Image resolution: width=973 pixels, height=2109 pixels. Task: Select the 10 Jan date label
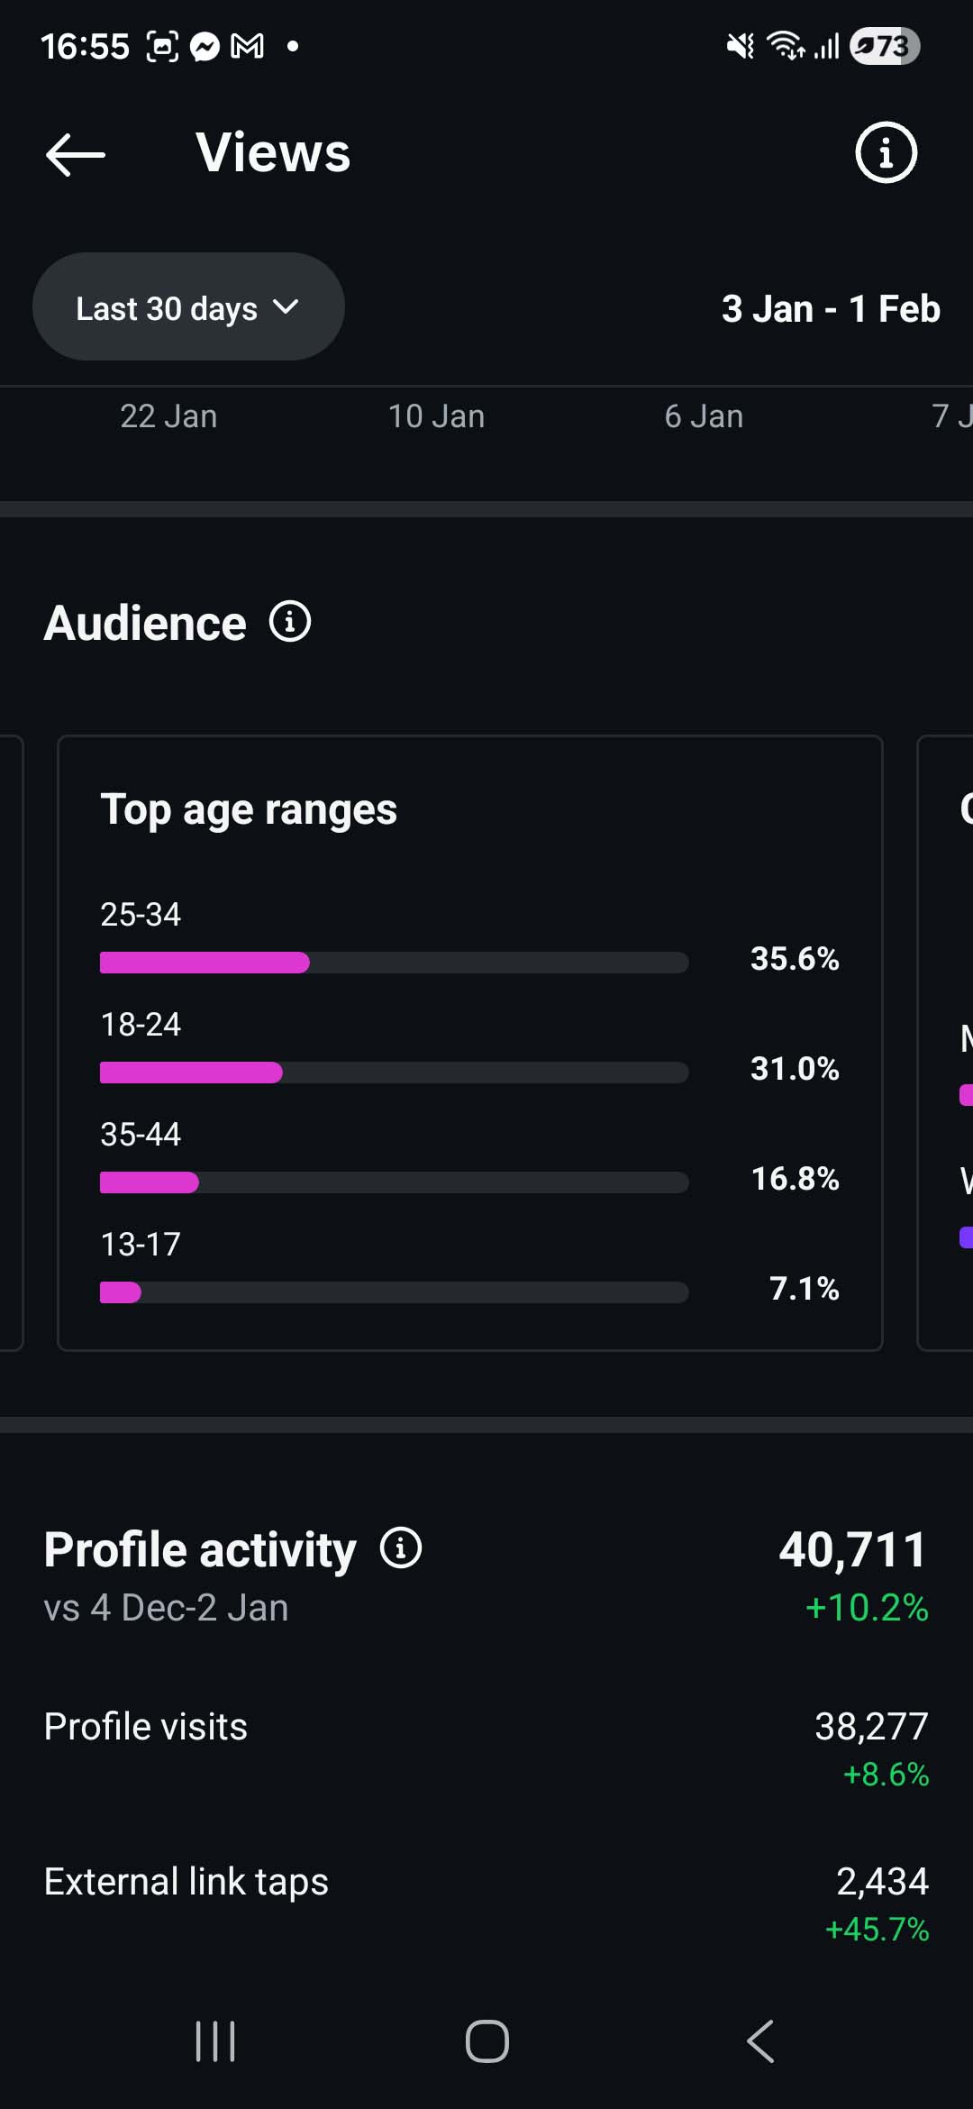pyautogui.click(x=436, y=416)
